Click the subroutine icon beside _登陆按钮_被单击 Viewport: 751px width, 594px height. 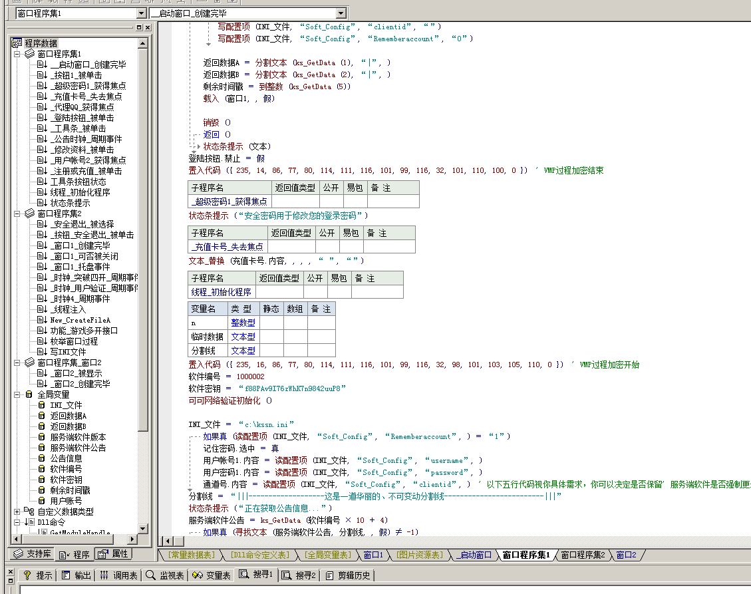[42, 117]
